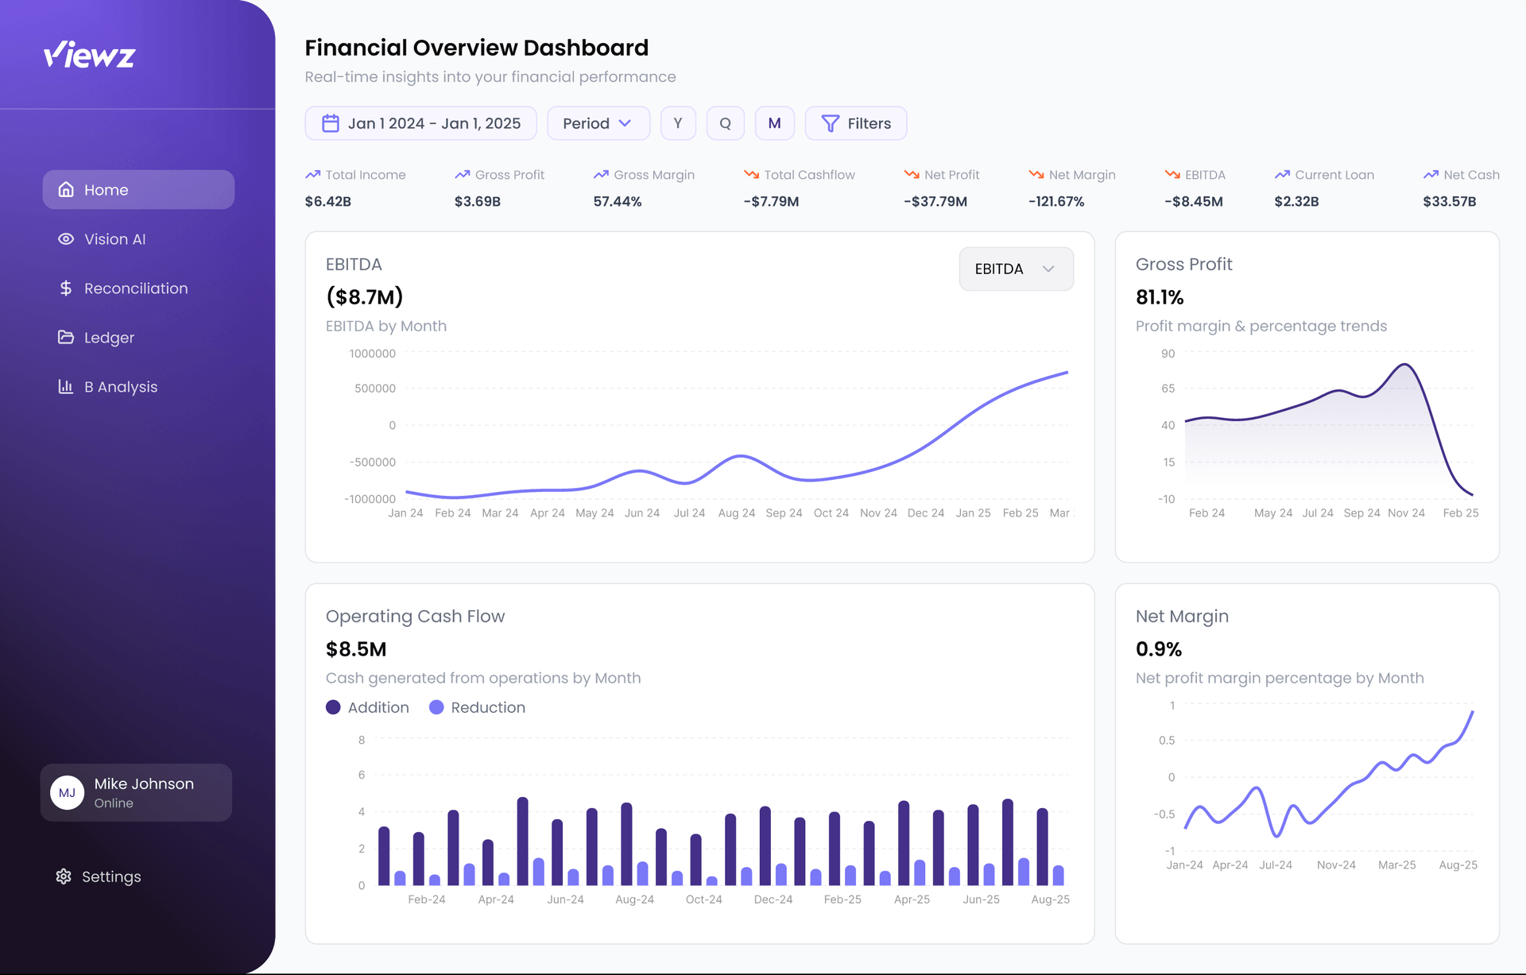Image resolution: width=1526 pixels, height=975 pixels.
Task: Open the date range Jan 1 2024 picker
Action: pyautogui.click(x=420, y=123)
